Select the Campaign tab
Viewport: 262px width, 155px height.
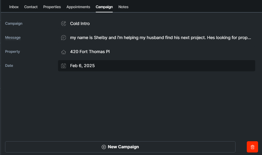point(104,7)
